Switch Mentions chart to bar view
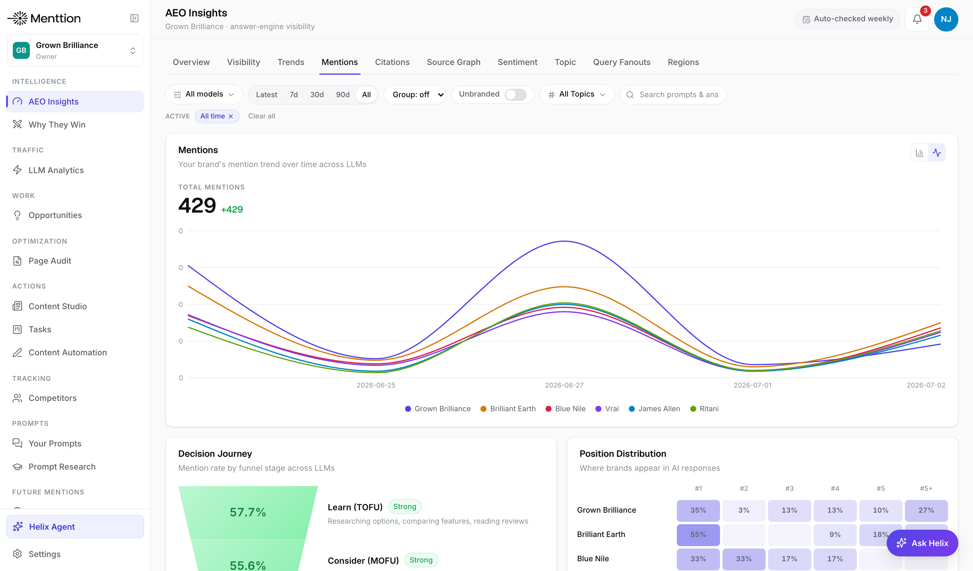The height and width of the screenshot is (571, 973). tap(919, 153)
